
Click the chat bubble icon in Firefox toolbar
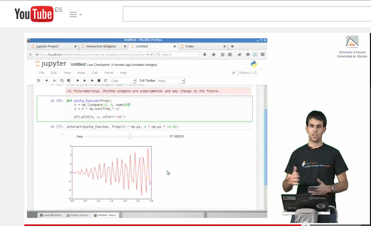248,54
